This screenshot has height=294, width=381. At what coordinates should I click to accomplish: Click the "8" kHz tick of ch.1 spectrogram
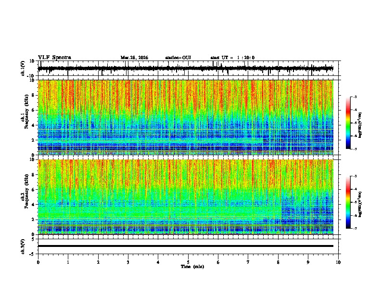tap(33, 95)
